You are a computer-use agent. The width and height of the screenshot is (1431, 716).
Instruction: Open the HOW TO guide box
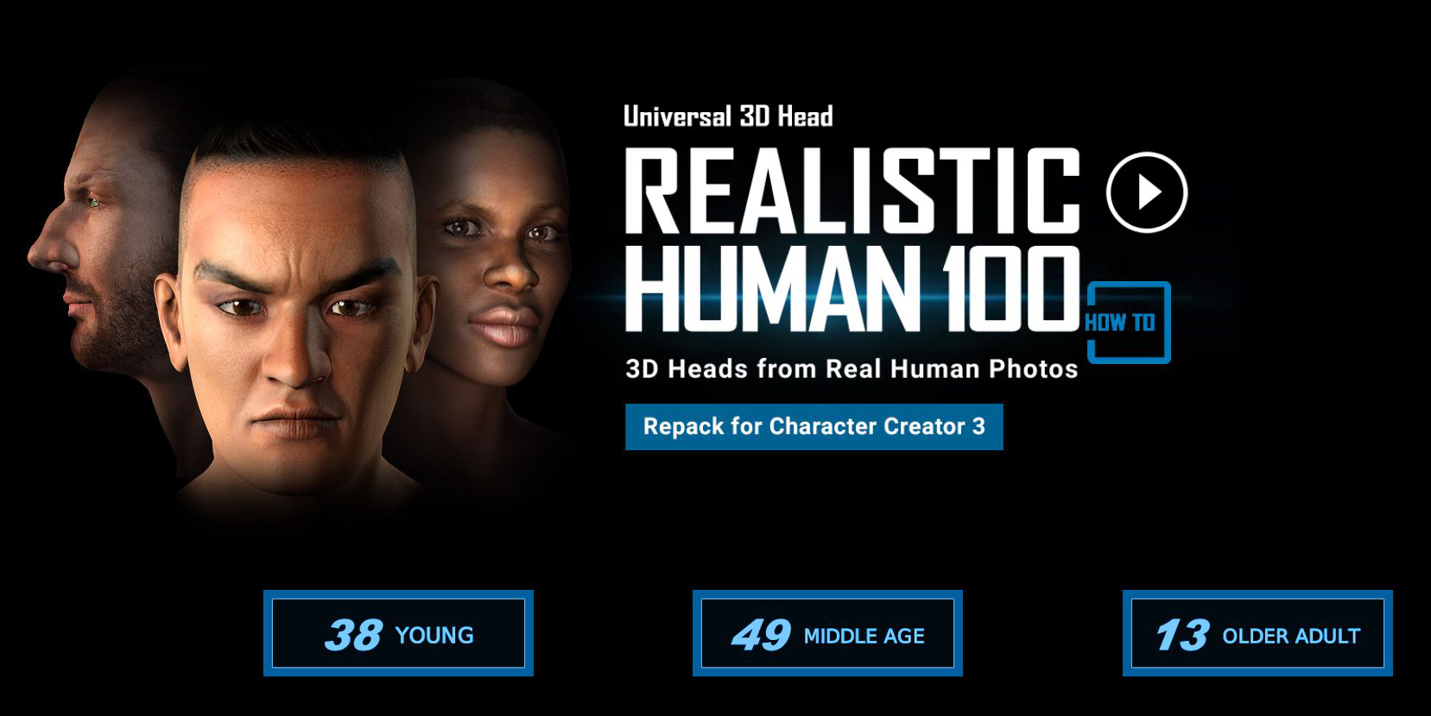tap(1128, 322)
